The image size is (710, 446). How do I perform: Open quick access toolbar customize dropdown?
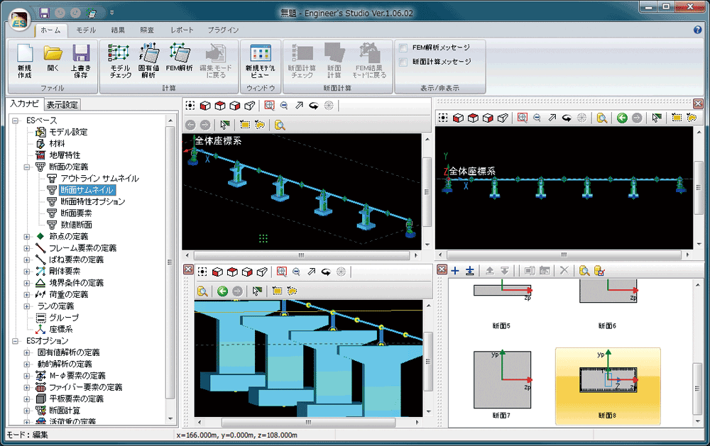tap(112, 13)
